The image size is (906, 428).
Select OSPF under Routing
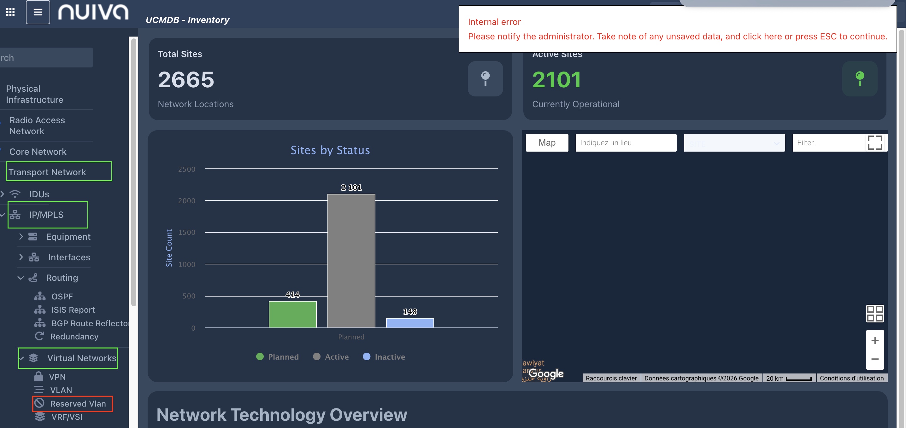pyautogui.click(x=62, y=296)
